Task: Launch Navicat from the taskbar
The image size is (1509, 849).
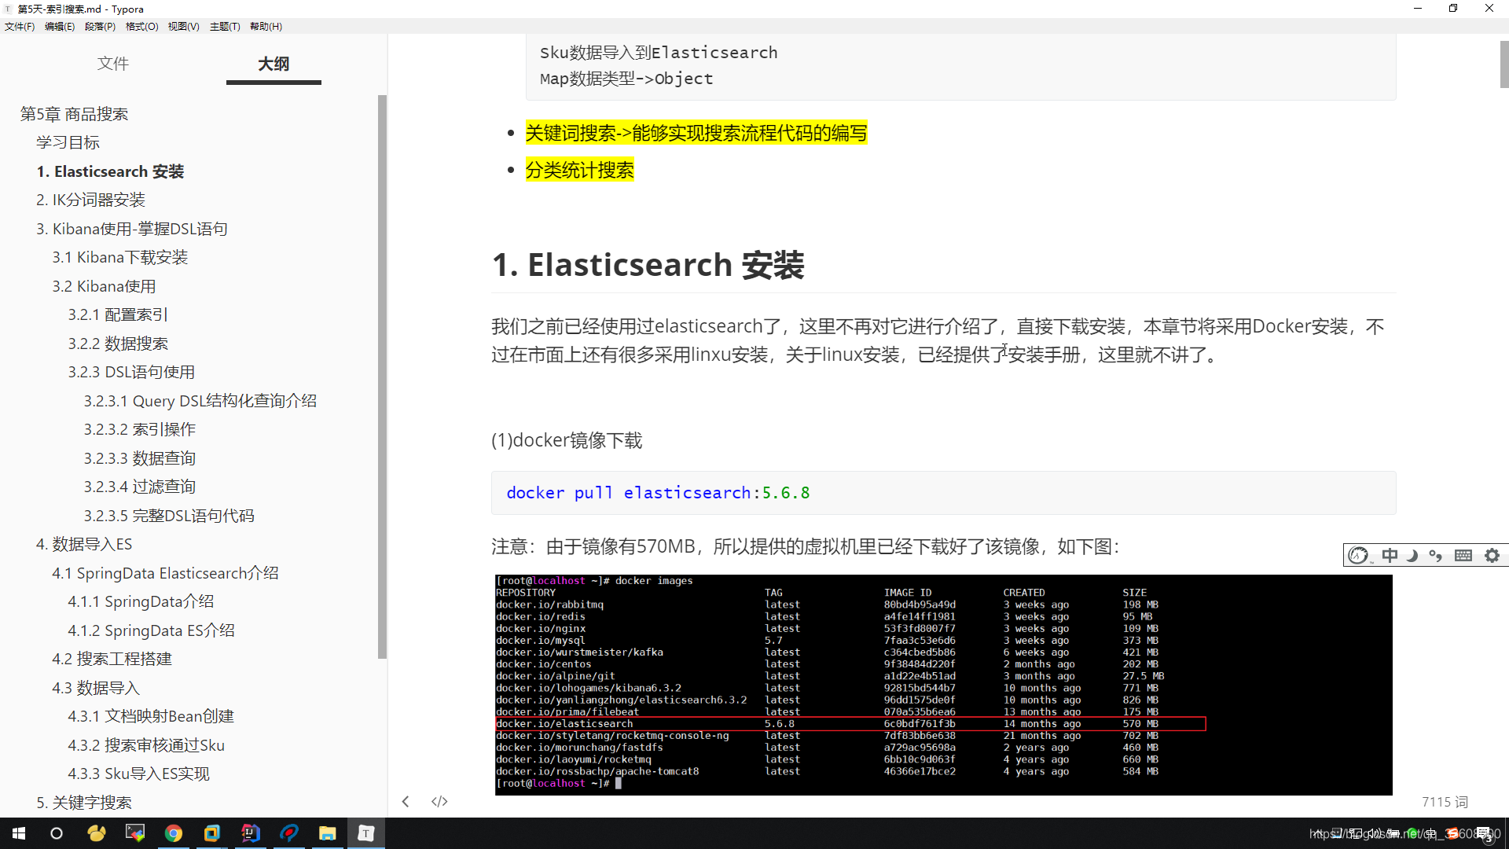Action: point(96,833)
